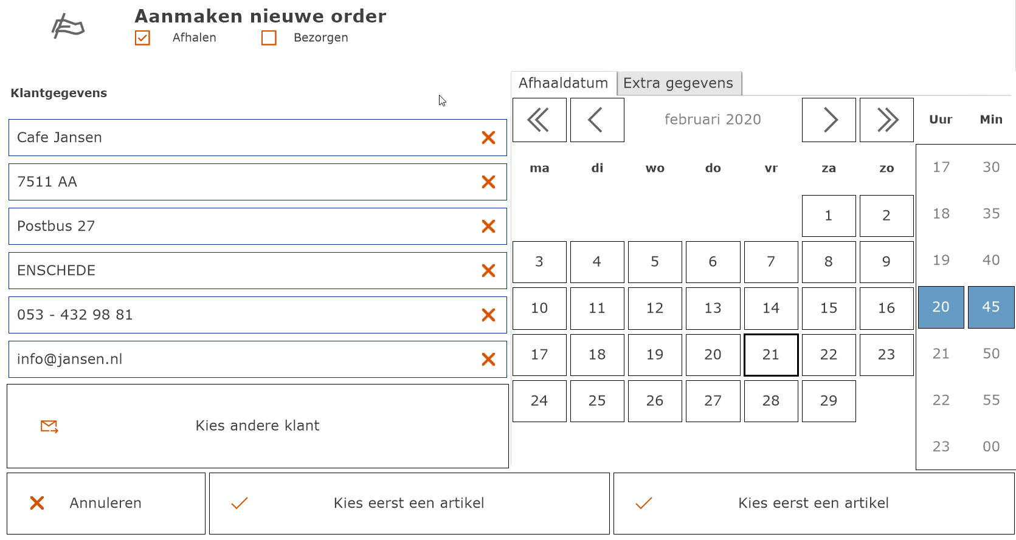
Task: Click Annuleren to cancel the order
Action: (x=106, y=504)
